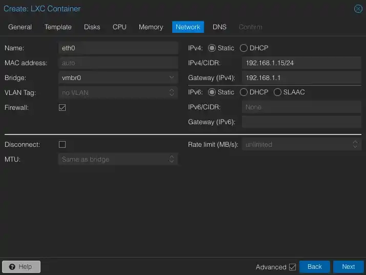
Task: Click the MAC address auto field
Action: point(118,63)
